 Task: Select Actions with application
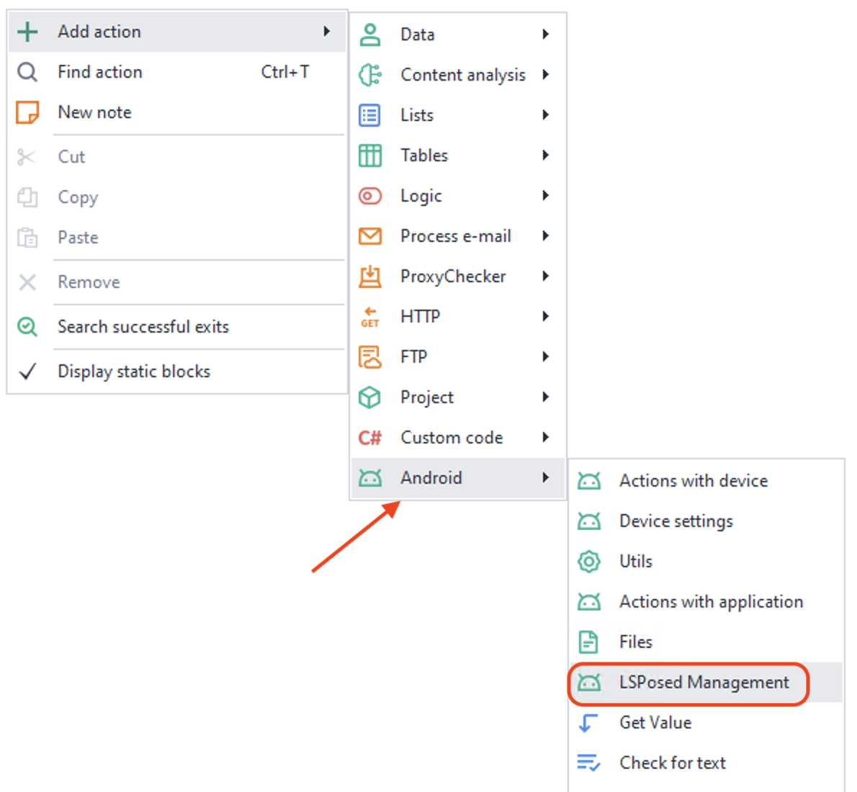711,602
